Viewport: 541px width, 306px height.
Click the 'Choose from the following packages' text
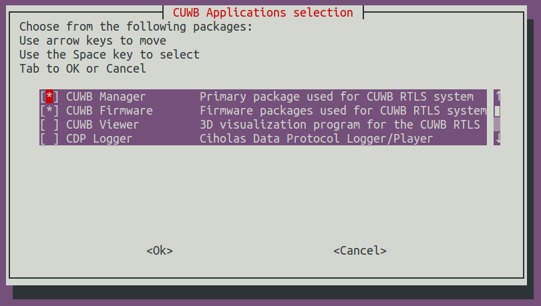click(136, 27)
